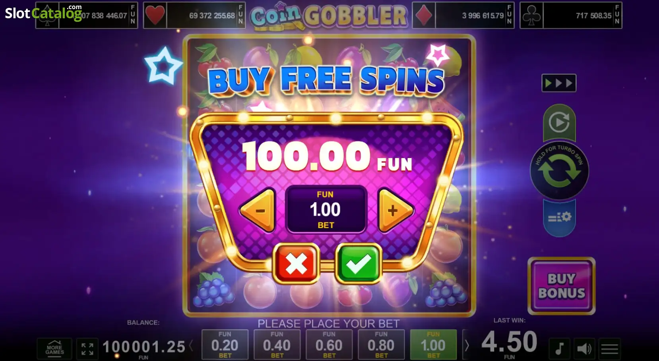
Task: Decrease bet with the minus arrow
Action: 258,210
